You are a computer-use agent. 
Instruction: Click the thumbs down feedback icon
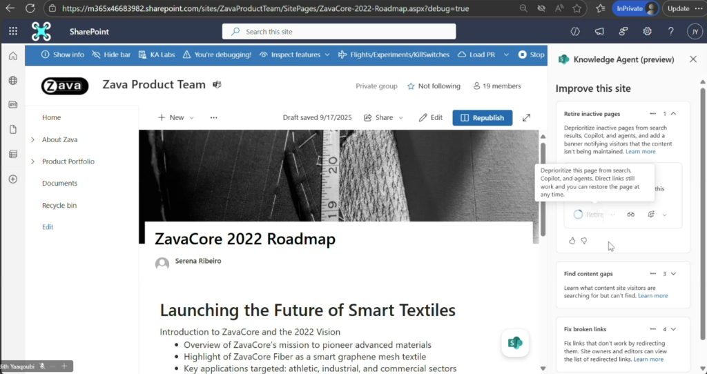[x=584, y=241]
